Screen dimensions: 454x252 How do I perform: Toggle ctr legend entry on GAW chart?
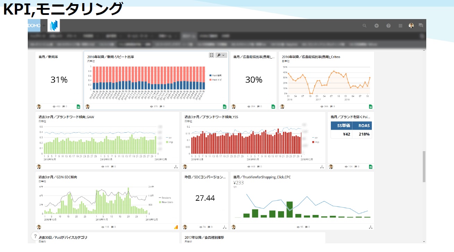point(169,138)
